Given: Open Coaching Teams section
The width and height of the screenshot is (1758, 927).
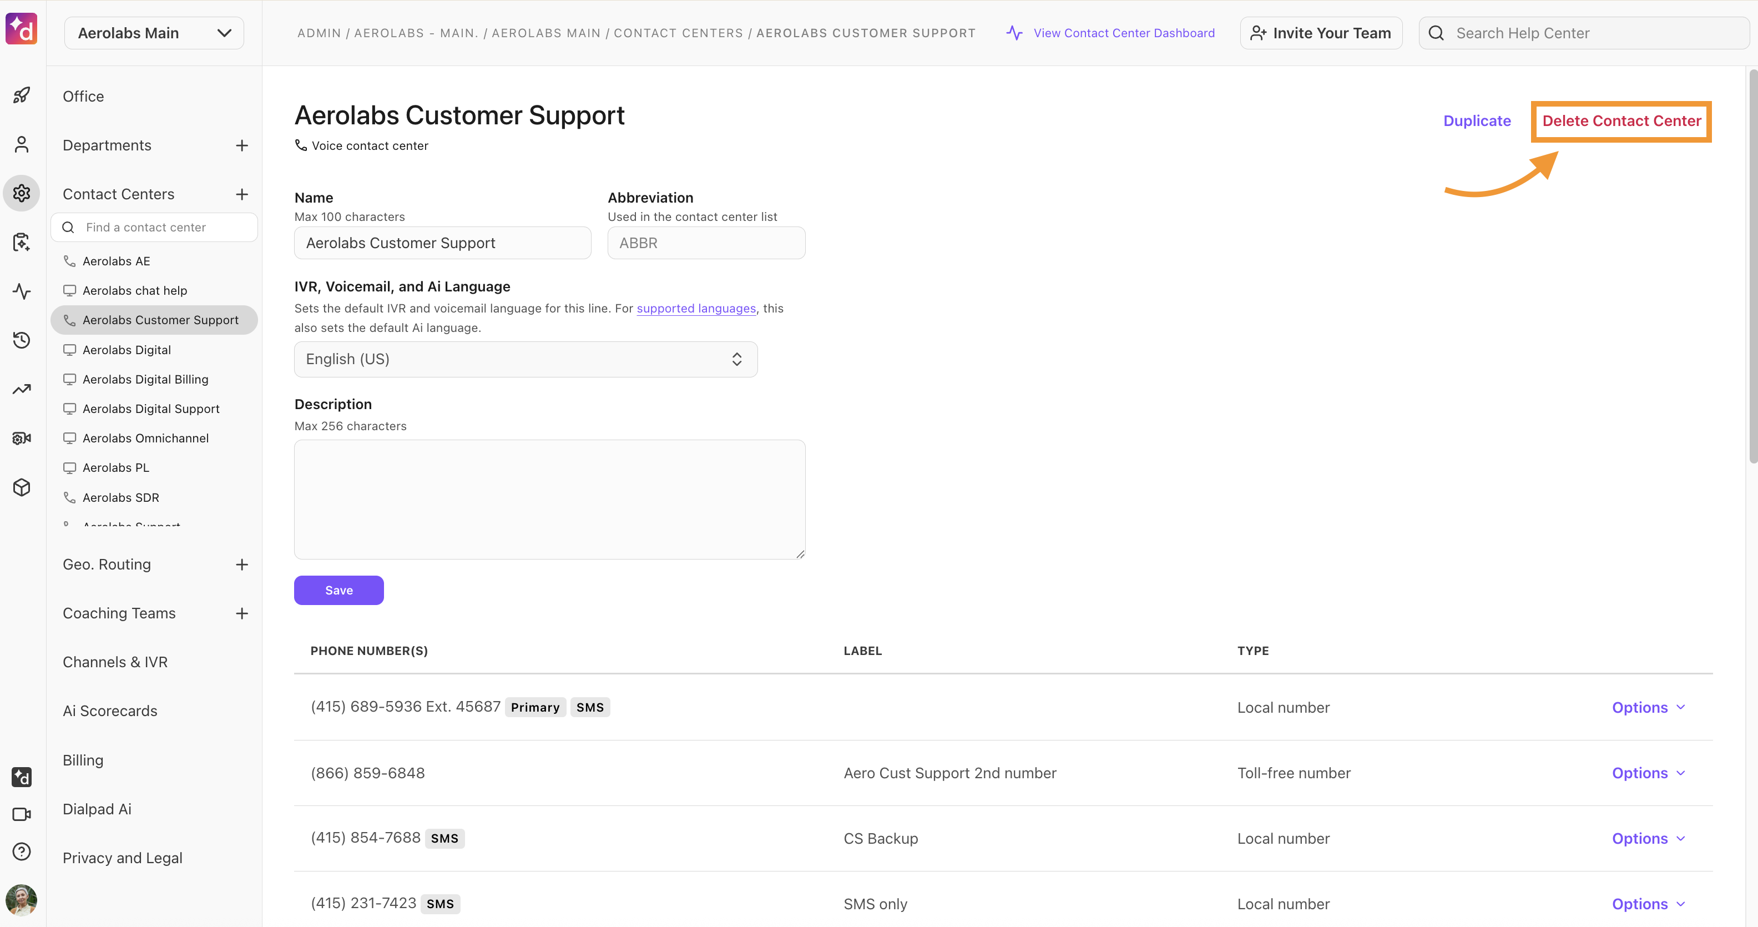Looking at the screenshot, I should click(119, 614).
